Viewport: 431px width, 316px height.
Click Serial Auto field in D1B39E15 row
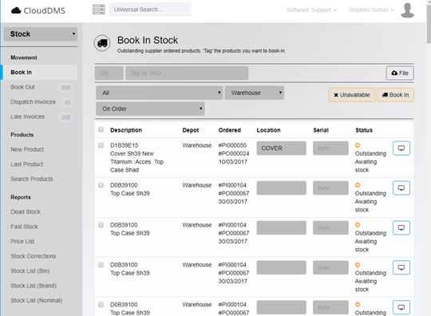[330, 148]
